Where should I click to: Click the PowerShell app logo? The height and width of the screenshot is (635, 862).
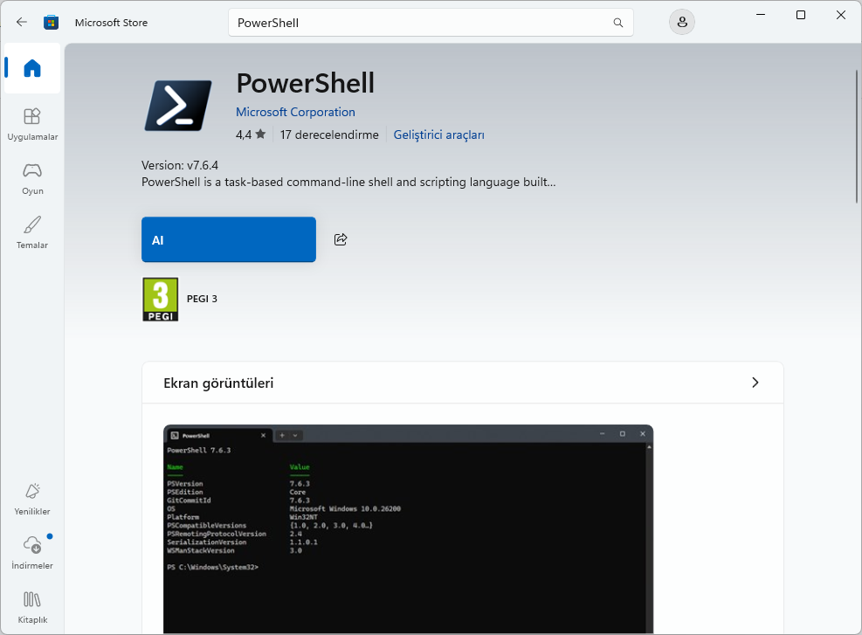[178, 105]
